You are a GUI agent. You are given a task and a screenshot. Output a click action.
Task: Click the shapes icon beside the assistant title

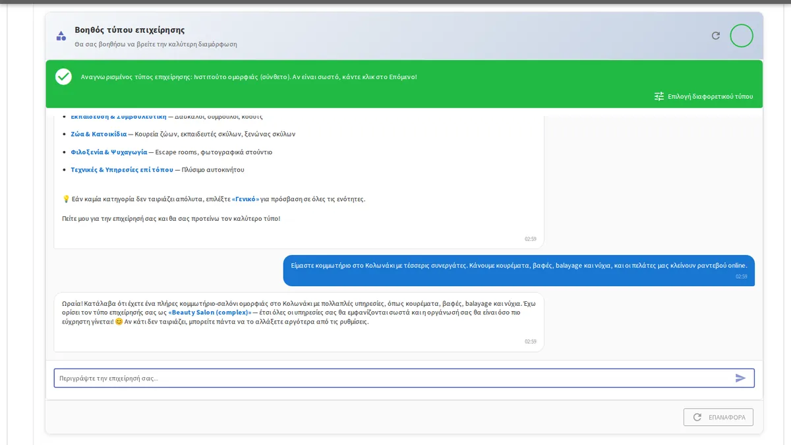(61, 36)
